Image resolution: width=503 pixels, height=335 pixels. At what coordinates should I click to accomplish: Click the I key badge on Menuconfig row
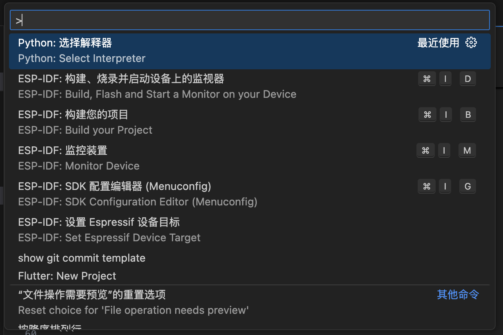(445, 187)
